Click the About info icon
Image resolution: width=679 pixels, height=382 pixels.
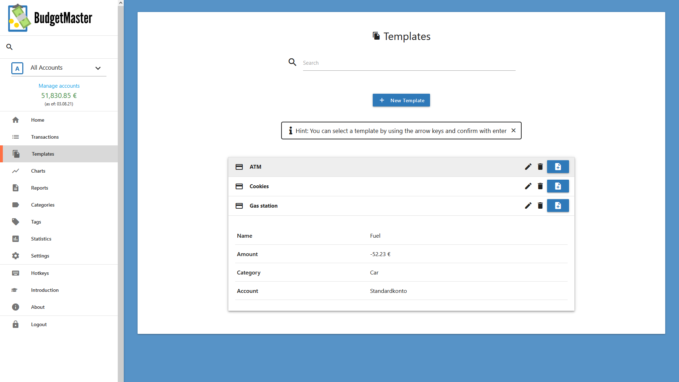click(16, 307)
